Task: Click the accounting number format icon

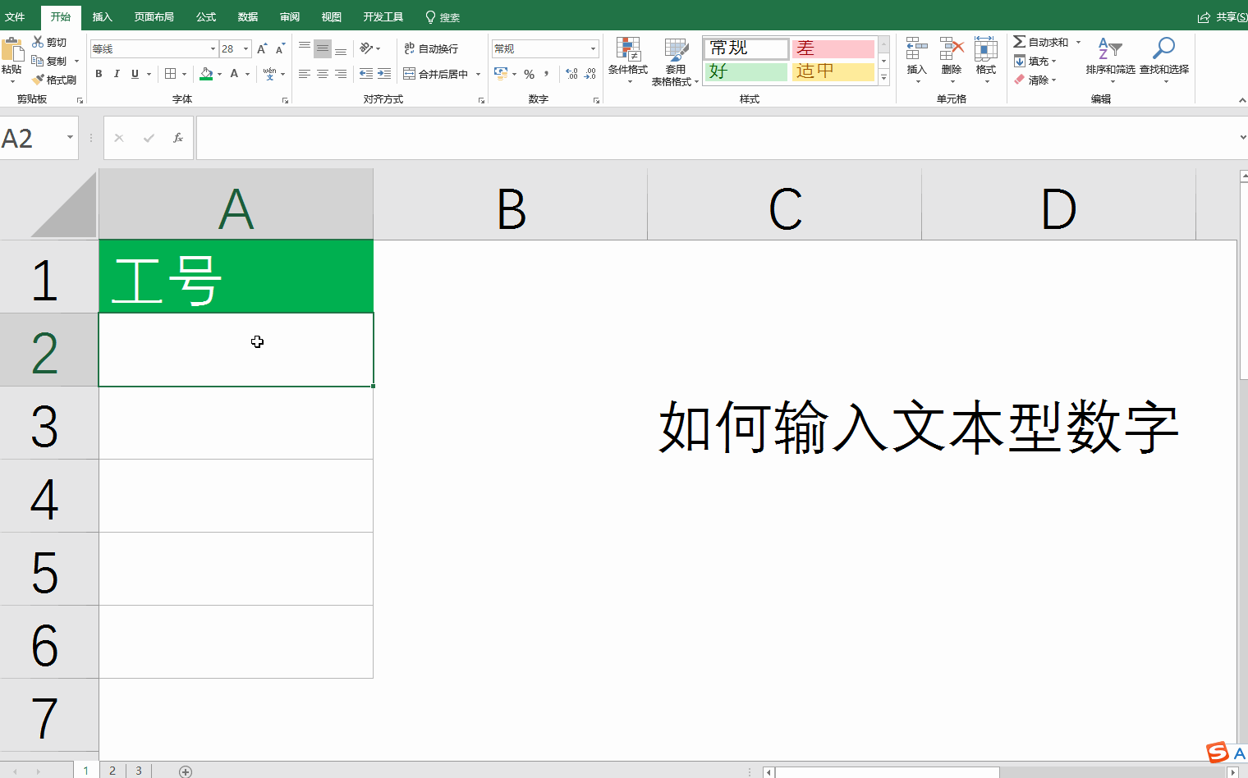Action: point(501,74)
